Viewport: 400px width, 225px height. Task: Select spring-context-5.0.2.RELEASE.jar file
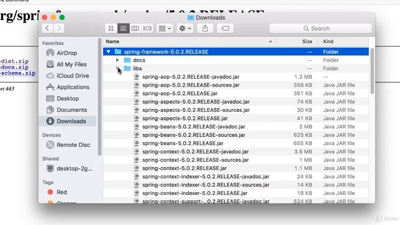coord(236,168)
